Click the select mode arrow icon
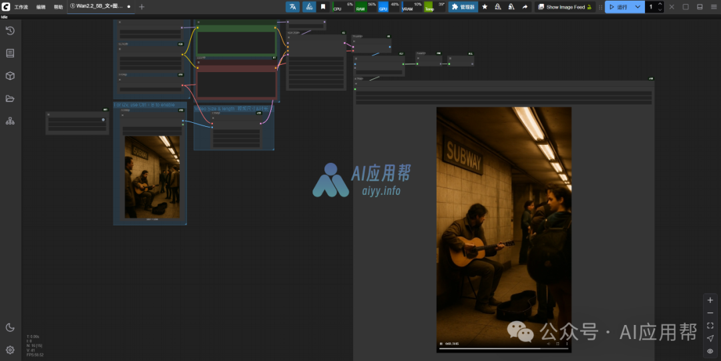This screenshot has width=721, height=361. point(710,338)
